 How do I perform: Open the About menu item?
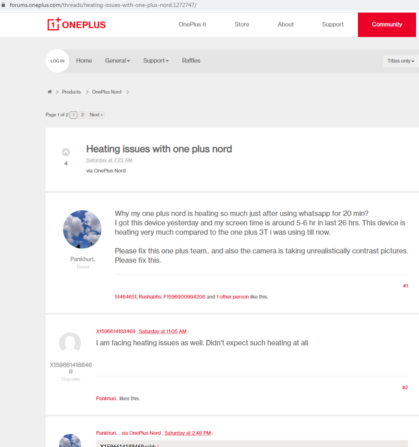point(286,24)
